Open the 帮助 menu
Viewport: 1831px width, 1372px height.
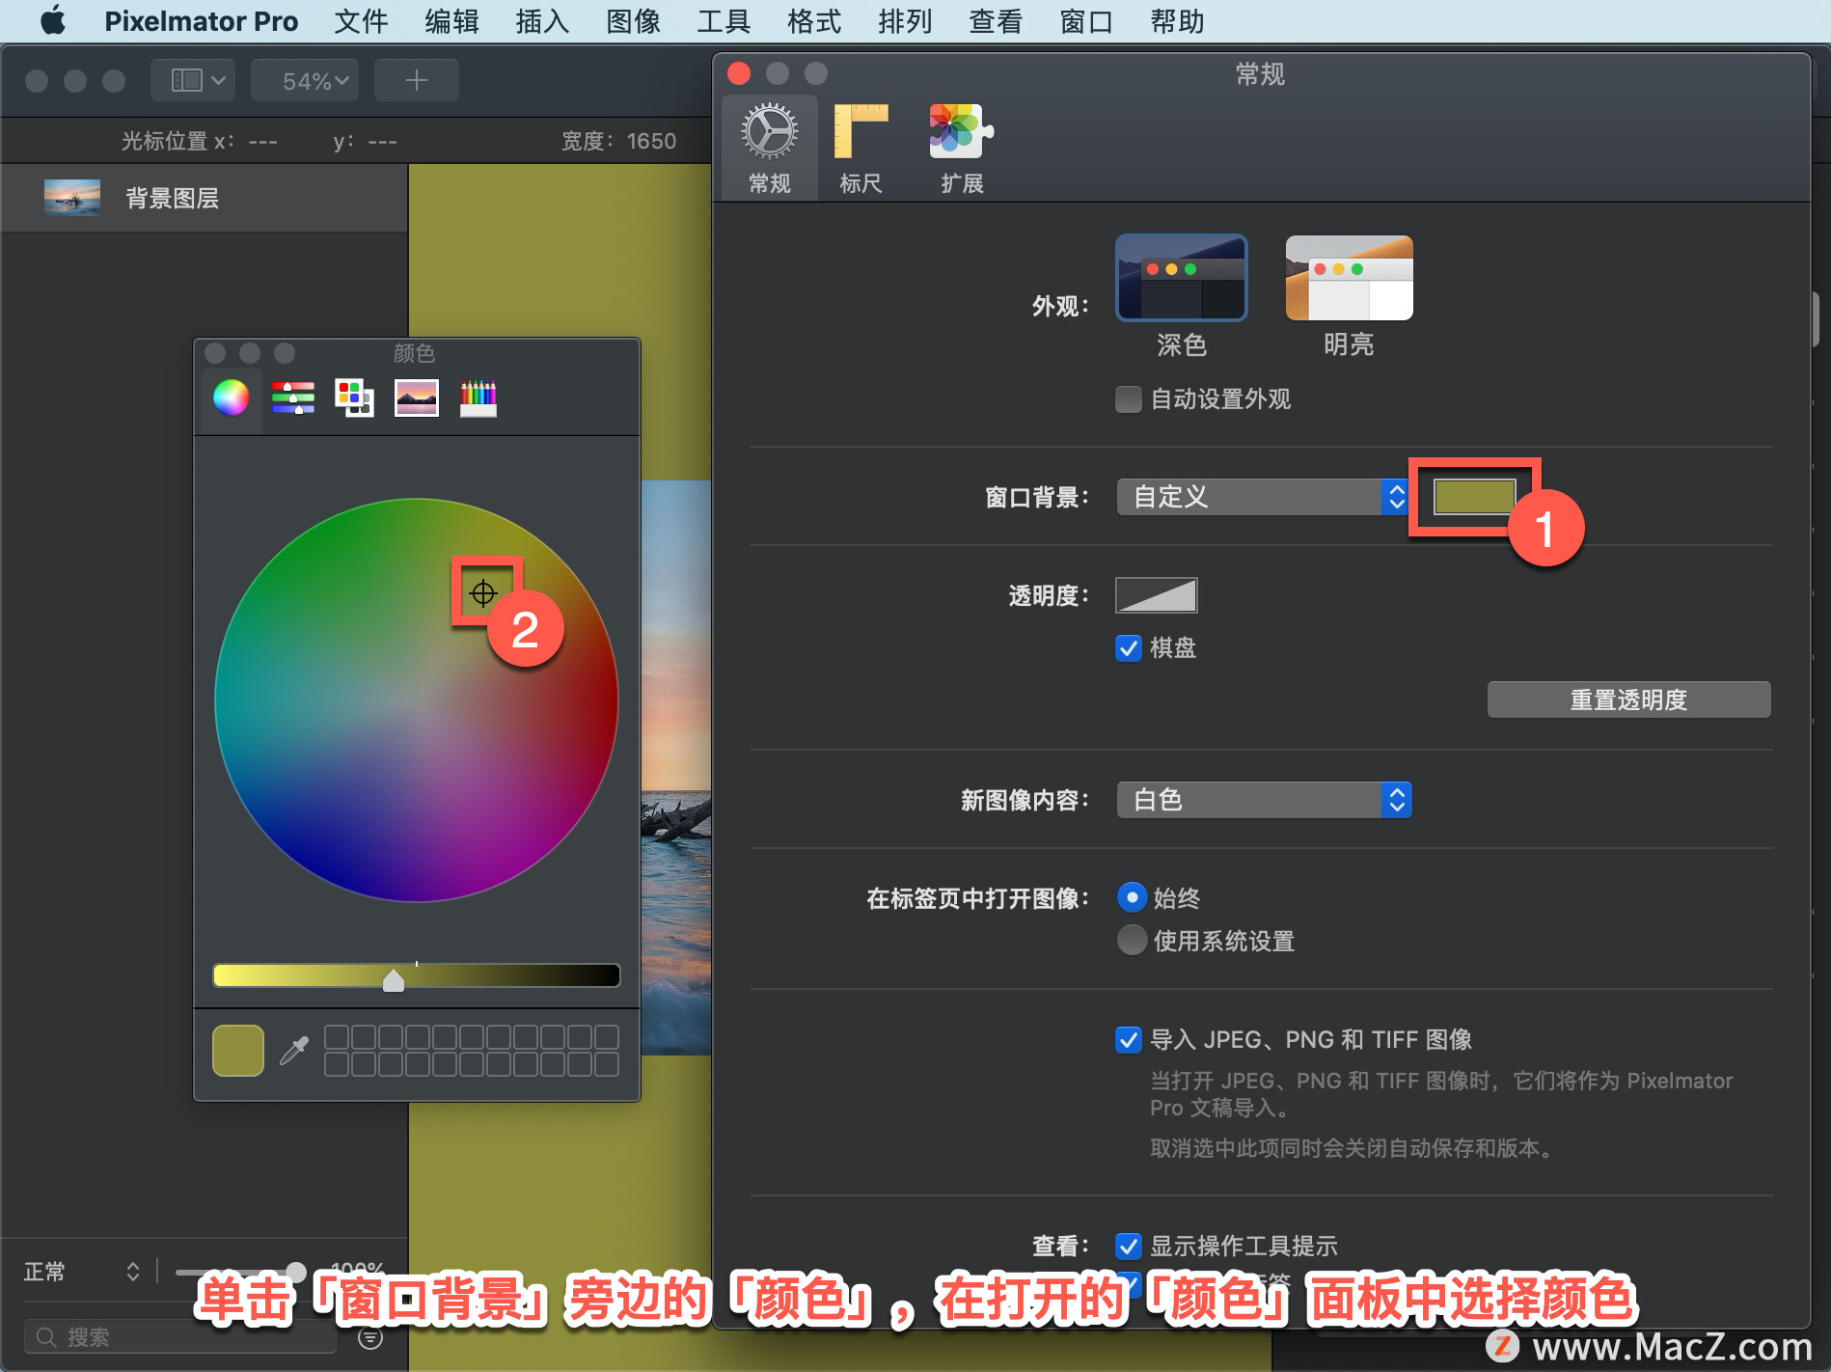pyautogui.click(x=1177, y=20)
